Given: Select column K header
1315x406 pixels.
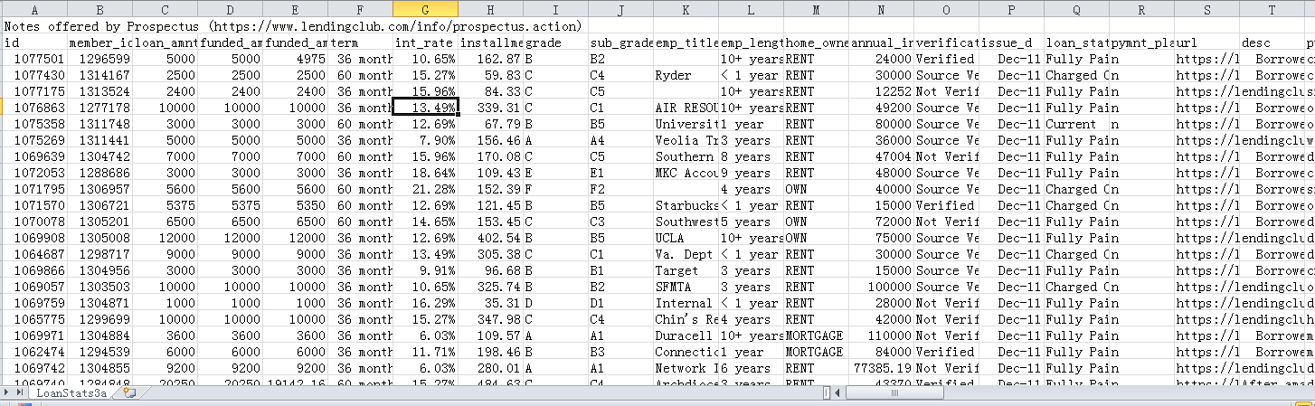Looking at the screenshot, I should [x=686, y=9].
